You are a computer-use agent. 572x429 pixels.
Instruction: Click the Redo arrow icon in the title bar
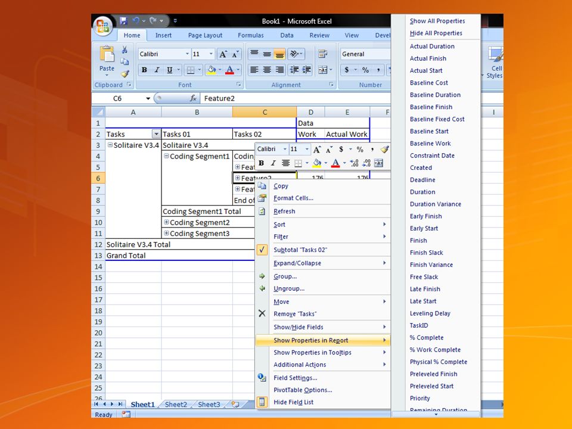(153, 21)
